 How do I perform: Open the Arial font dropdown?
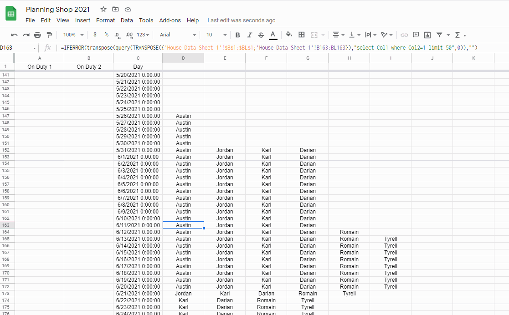pos(177,35)
